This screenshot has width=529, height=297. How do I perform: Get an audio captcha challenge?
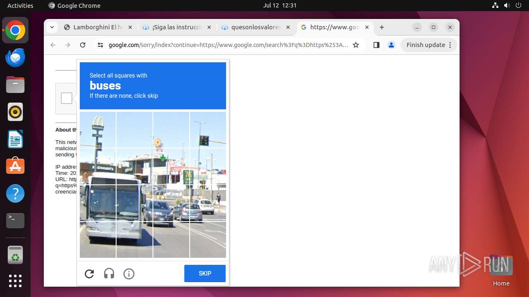pos(109,273)
